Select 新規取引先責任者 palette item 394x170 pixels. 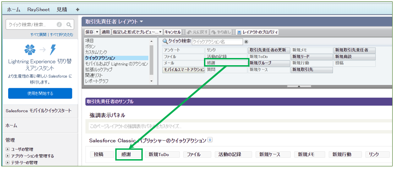tap(354, 50)
